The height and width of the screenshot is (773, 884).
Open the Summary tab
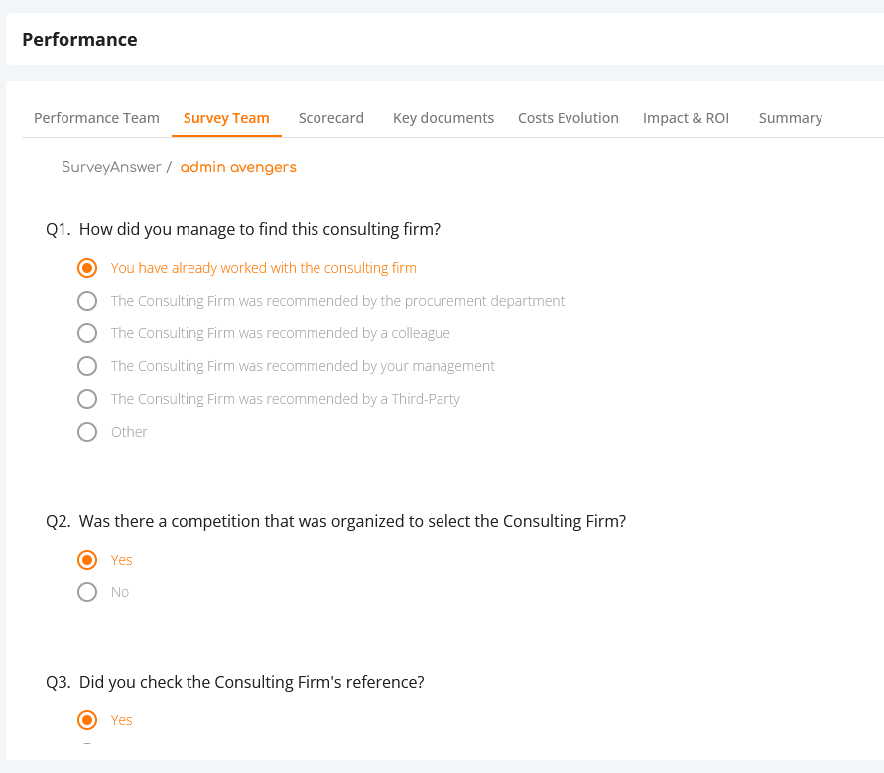790,118
